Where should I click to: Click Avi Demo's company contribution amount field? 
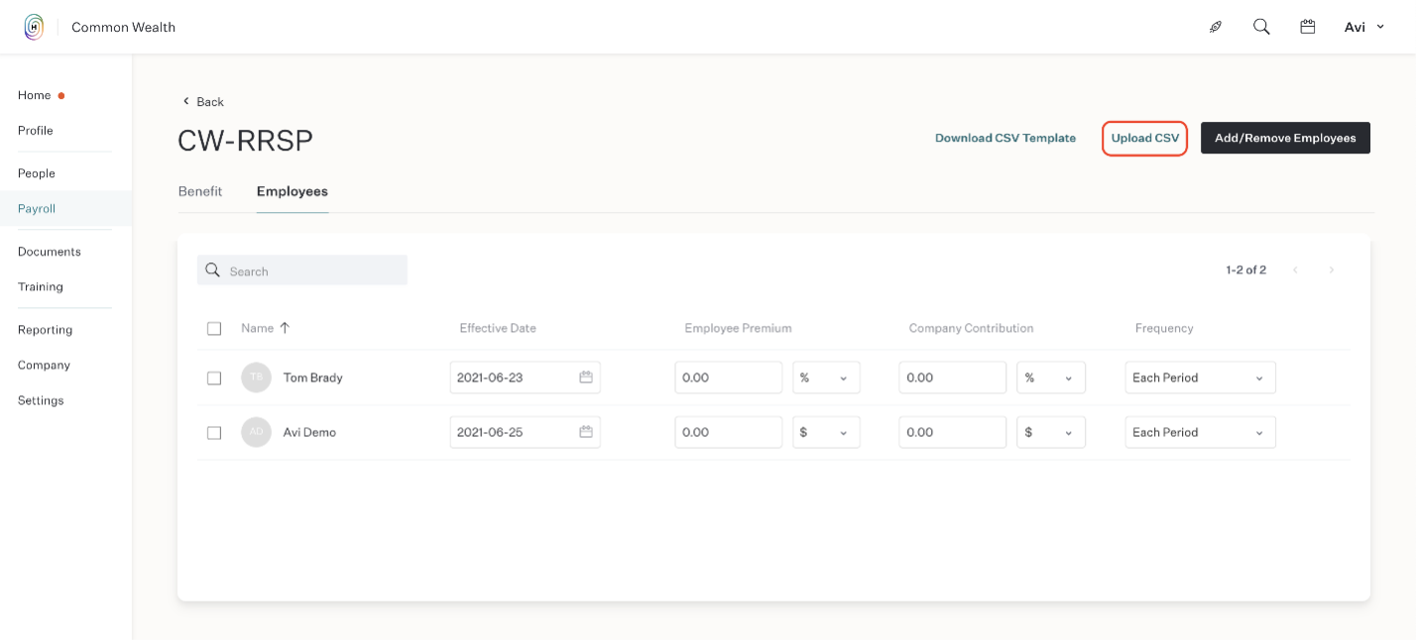tap(953, 432)
